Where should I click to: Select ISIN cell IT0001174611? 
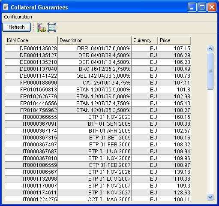(x=31, y=193)
